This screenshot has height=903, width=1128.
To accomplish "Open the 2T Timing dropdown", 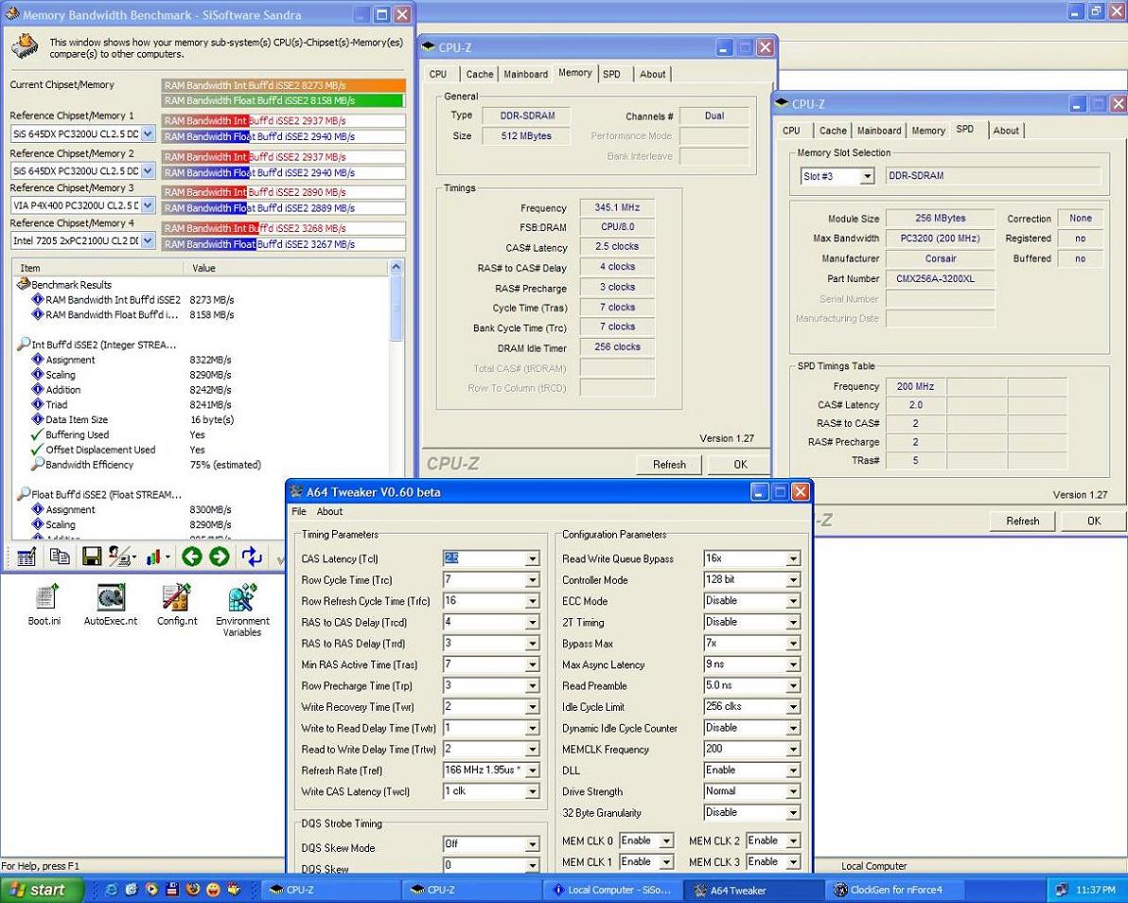I will pyautogui.click(x=793, y=623).
